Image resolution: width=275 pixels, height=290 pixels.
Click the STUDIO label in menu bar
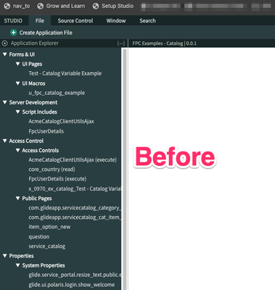pyautogui.click(x=13, y=21)
